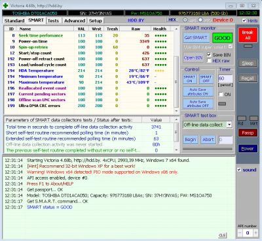262x241 pixels.
Task: Enable the Timer ON checkbox
Action: pos(221,94)
